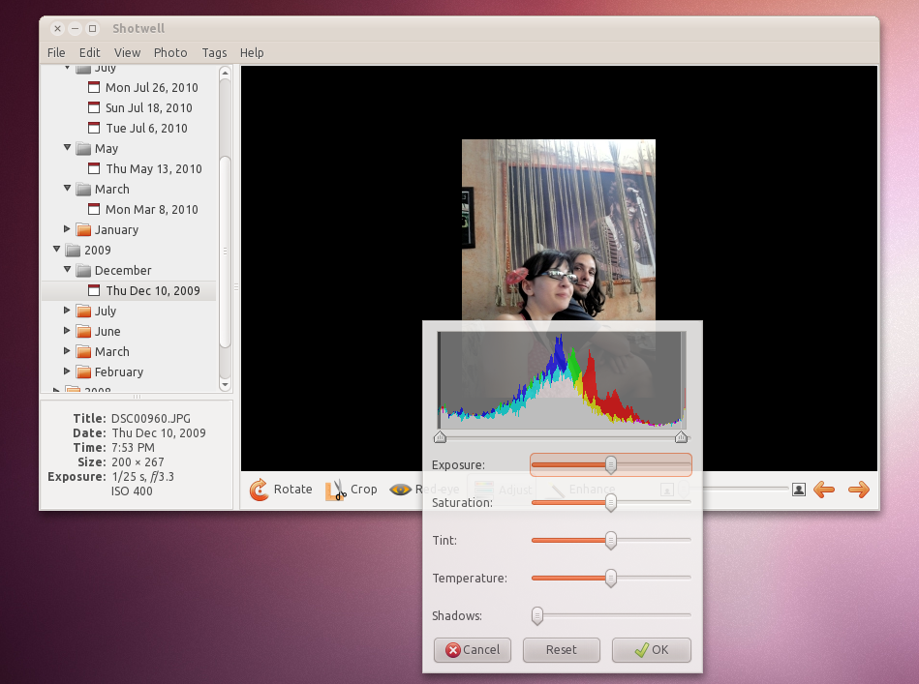
Task: Confirm adjustments with OK
Action: coord(651,650)
